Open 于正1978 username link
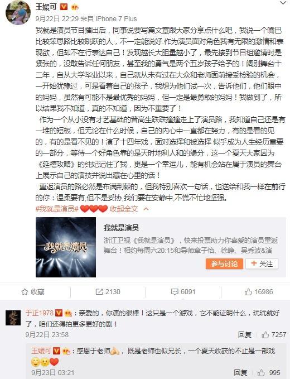Screen dimensions: 290x379 pyautogui.click(x=40, y=313)
